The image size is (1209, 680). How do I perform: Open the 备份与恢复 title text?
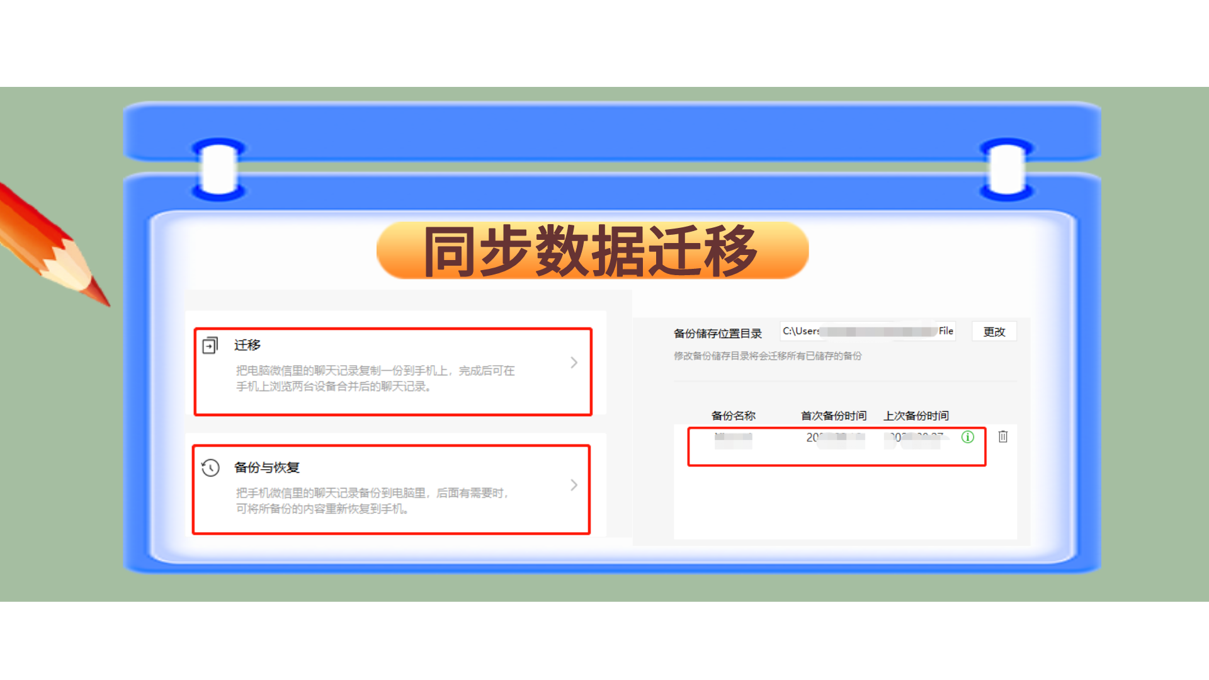point(267,467)
